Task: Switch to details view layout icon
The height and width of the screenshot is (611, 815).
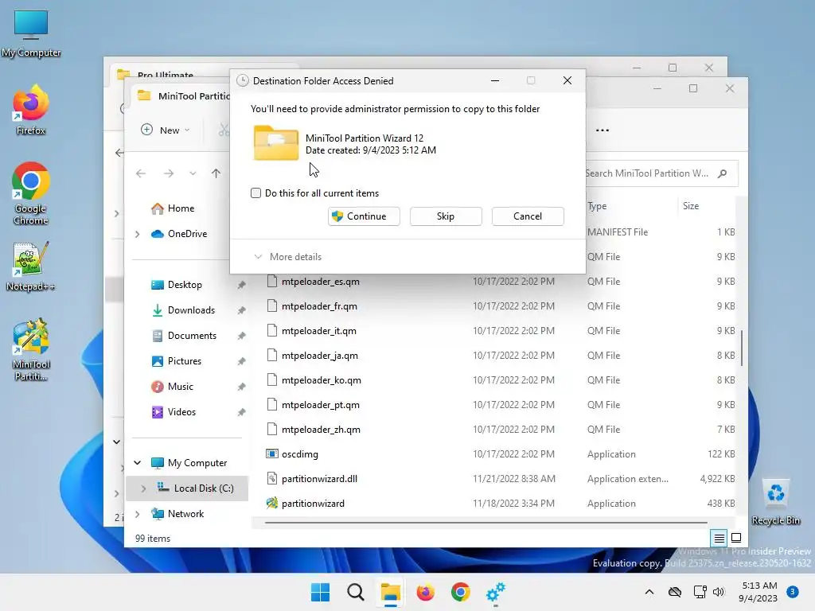Action: pyautogui.click(x=719, y=539)
